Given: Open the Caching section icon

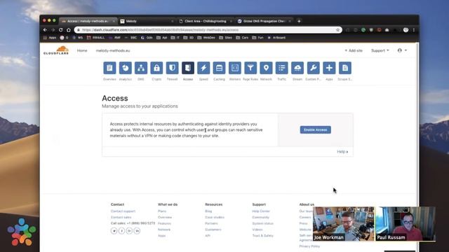Looking at the screenshot, I should (219, 68).
